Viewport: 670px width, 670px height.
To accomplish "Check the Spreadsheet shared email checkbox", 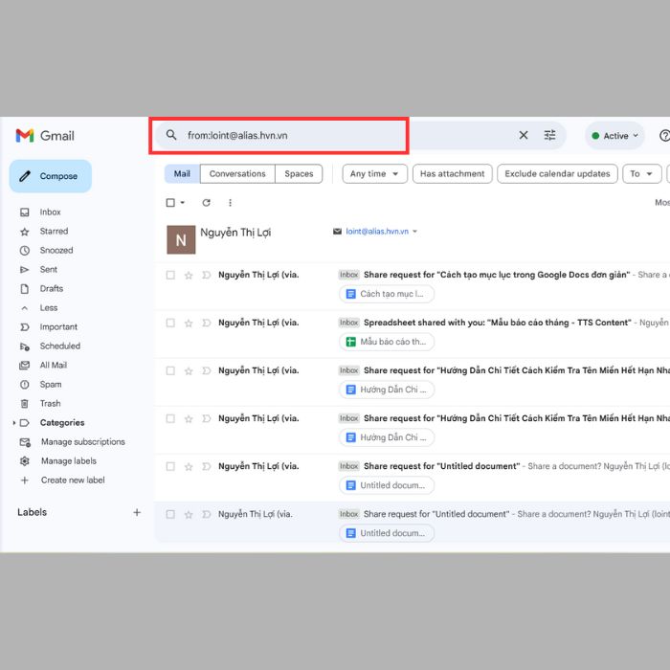I will tap(170, 323).
